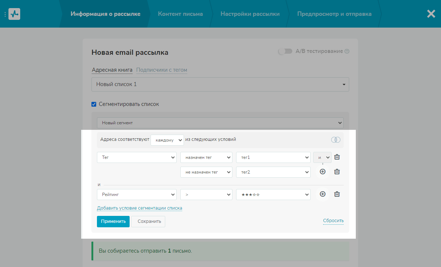441x267 pixels.
Task: Click Добавить условие сегментации списка link
Action: pyautogui.click(x=140, y=208)
